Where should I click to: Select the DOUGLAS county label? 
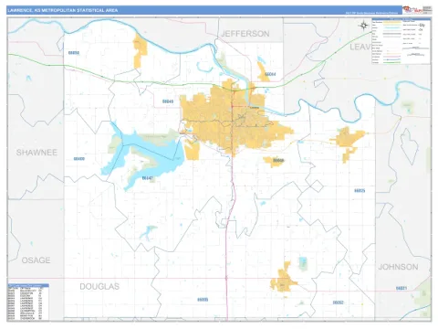(99, 286)
